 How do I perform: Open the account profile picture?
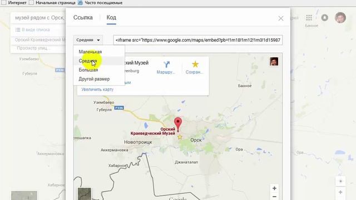click(x=340, y=17)
